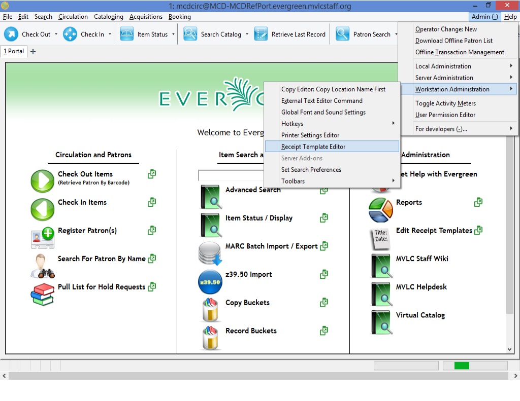Open the Acquisitions menu
This screenshot has width=520, height=401.
146,17
